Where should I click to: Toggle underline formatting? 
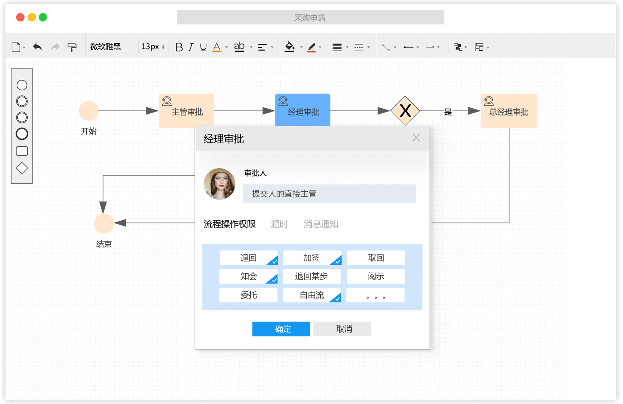tap(203, 47)
